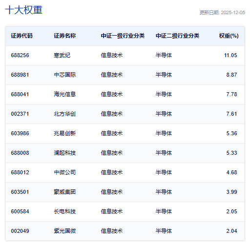Screen dimensions: 251x246
Task: Click the 十大权重 heading
Action: coord(24,10)
